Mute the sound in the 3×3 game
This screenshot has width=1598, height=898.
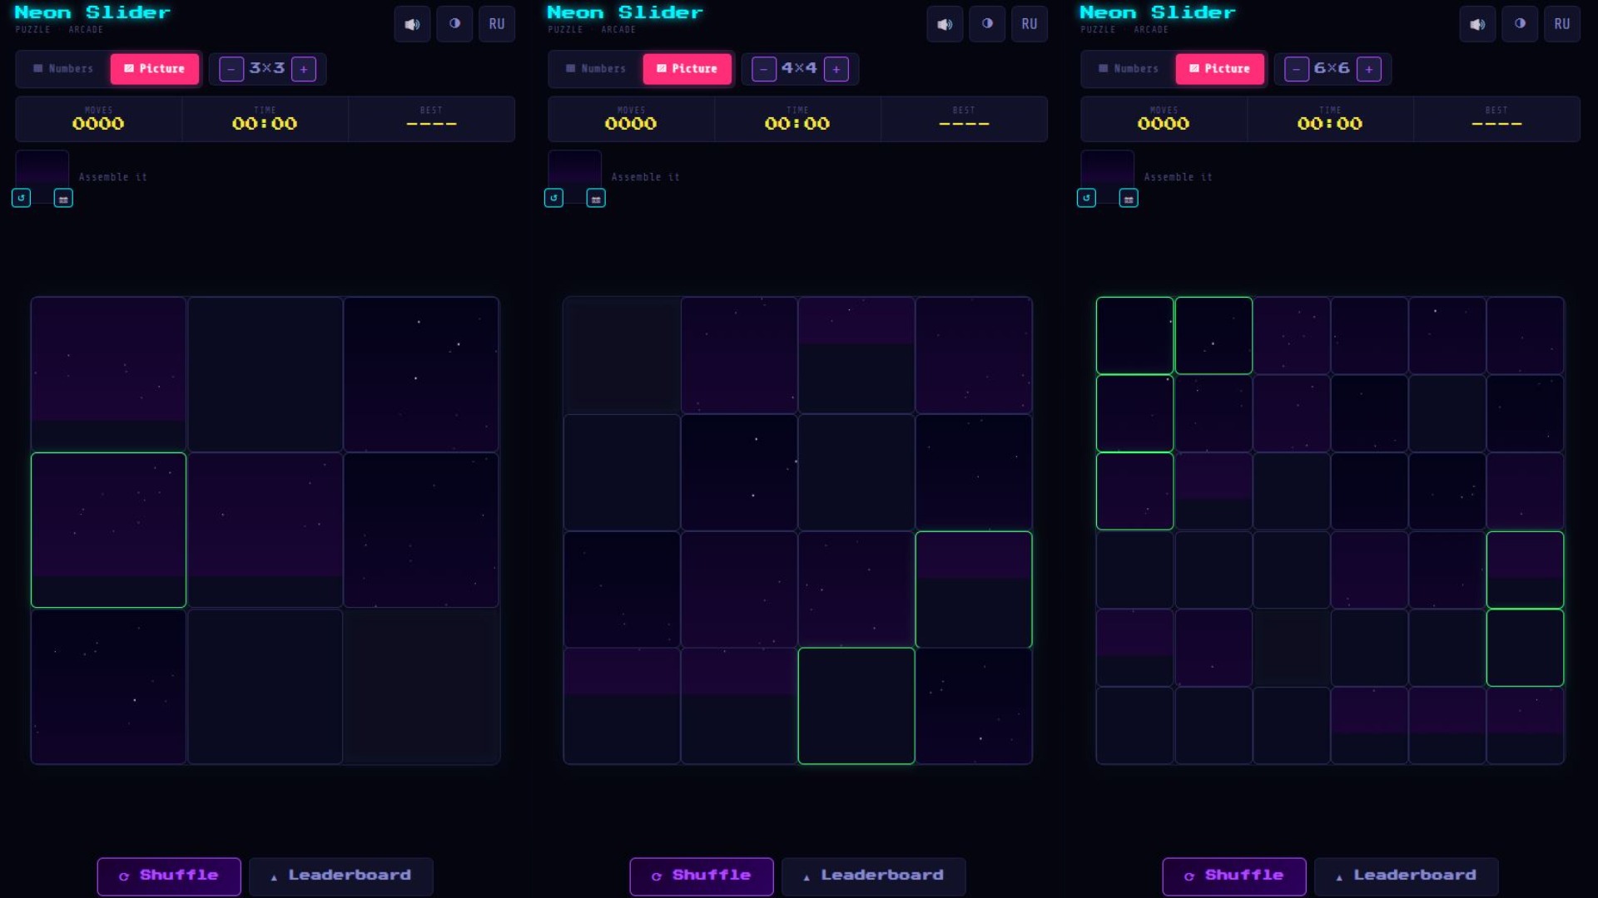tap(412, 24)
